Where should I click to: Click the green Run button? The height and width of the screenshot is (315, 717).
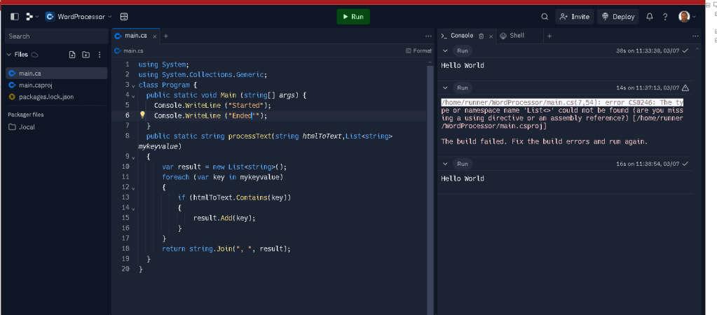click(353, 17)
